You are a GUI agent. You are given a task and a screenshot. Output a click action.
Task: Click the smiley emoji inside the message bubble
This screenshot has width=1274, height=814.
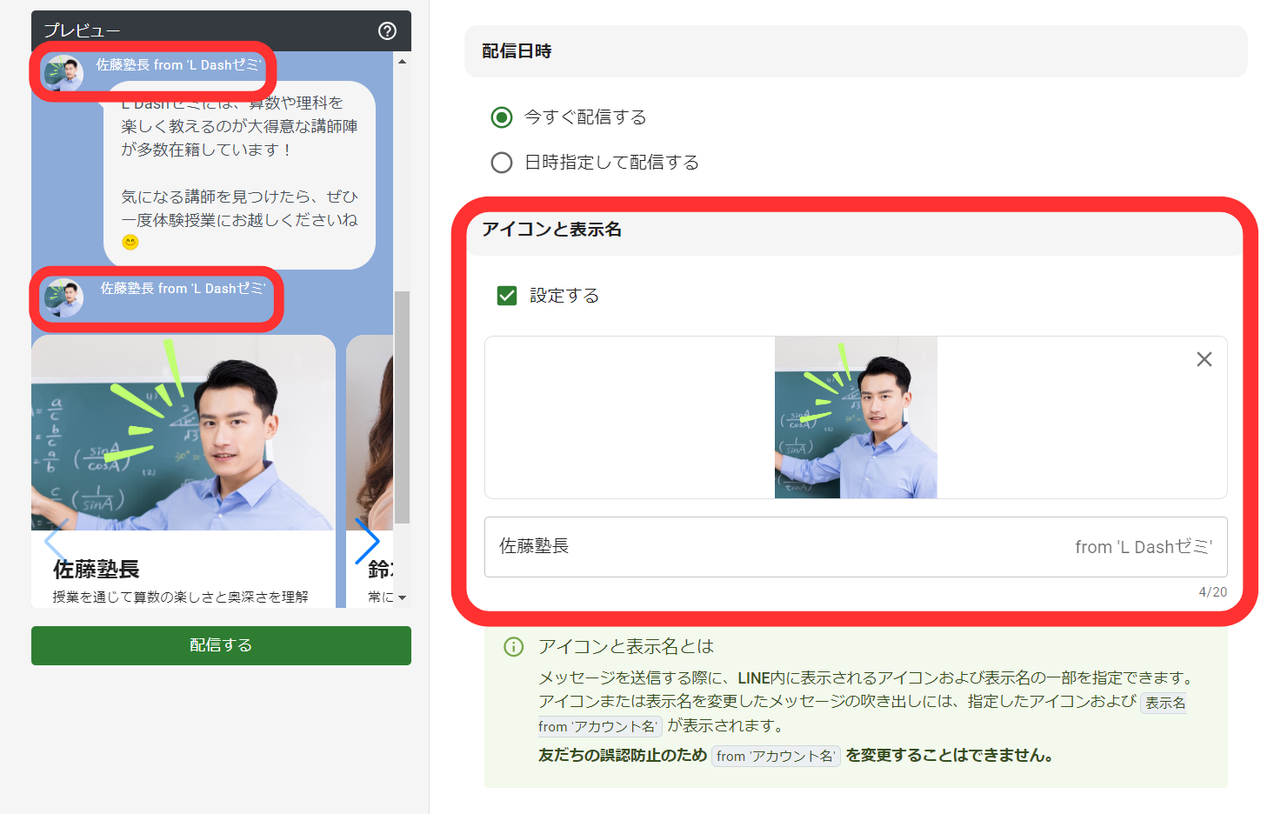130,242
